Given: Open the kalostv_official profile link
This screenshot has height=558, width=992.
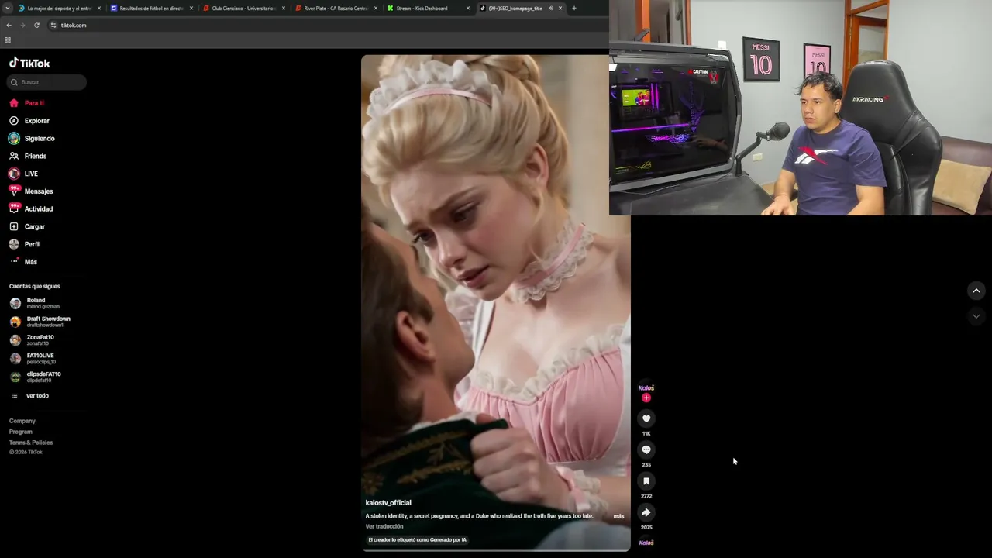Looking at the screenshot, I should (x=388, y=503).
